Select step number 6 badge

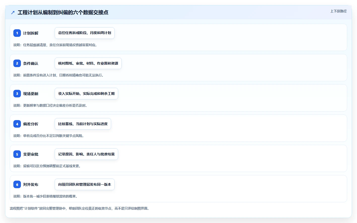coord(17,184)
